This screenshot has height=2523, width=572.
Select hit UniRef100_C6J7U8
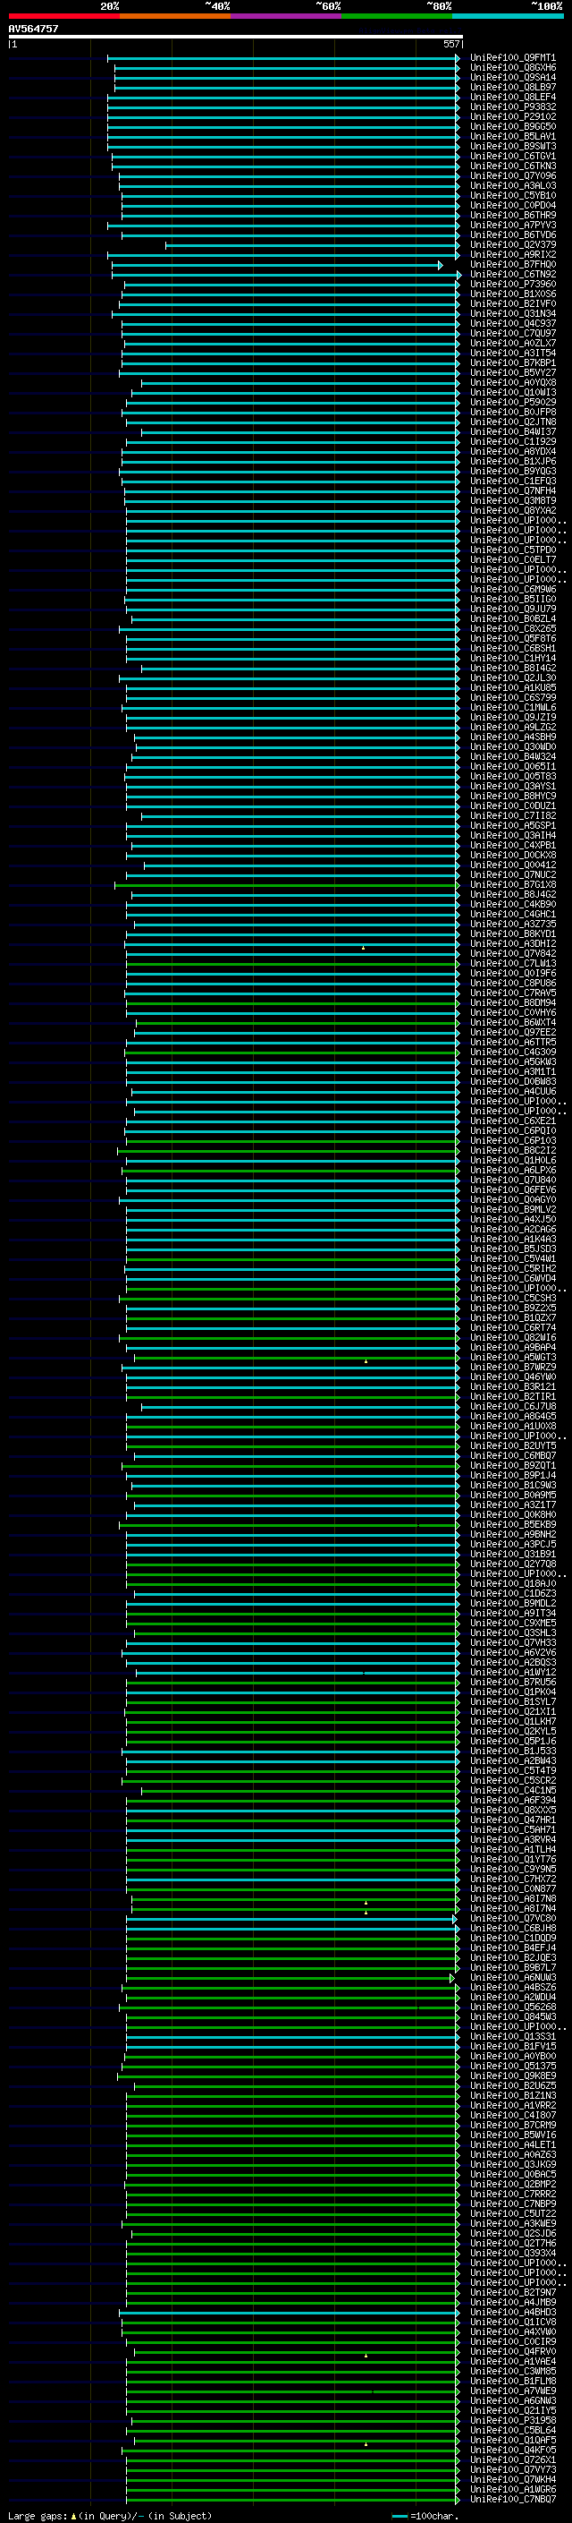tap(512, 1406)
